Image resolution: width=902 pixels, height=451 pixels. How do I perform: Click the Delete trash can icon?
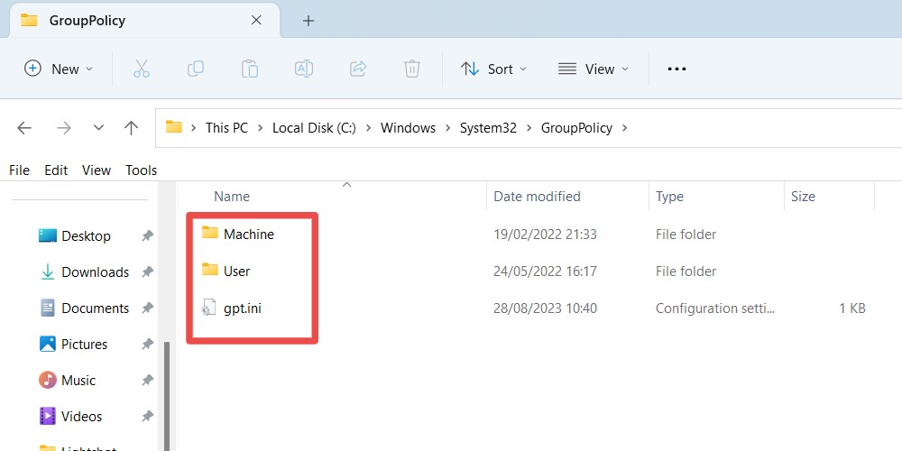click(412, 69)
